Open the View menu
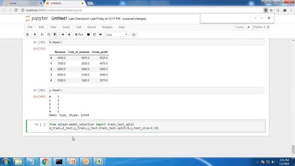295x166 pixels. [x=53, y=27]
